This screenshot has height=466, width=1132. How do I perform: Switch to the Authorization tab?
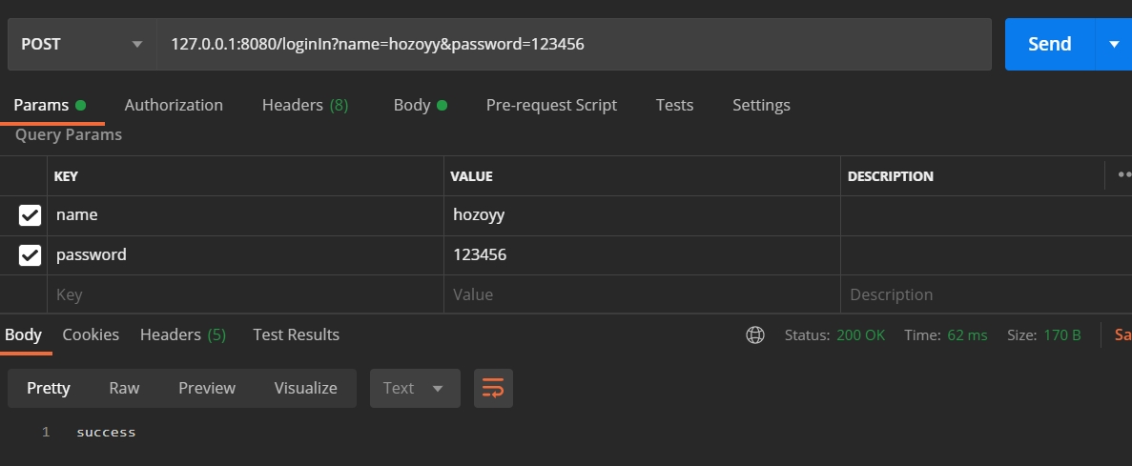(x=174, y=105)
